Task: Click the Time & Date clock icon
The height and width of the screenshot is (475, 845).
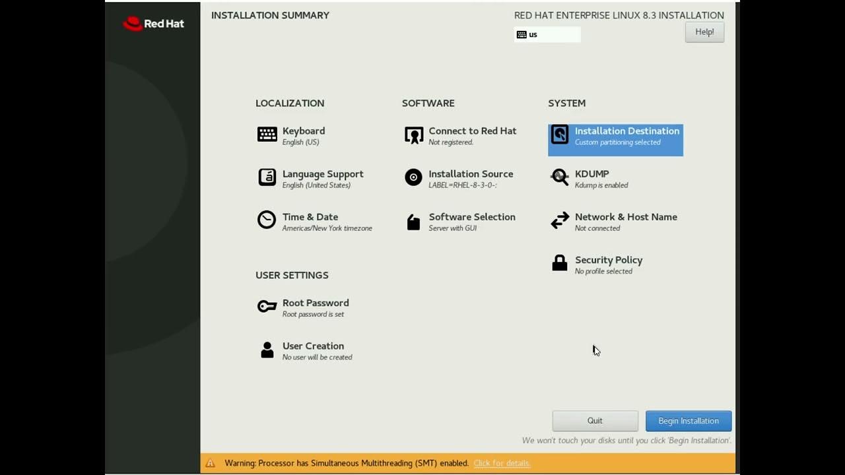Action: pyautogui.click(x=267, y=220)
